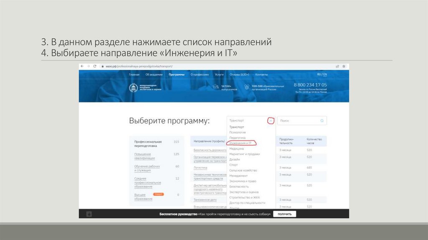Screen dimensions: 428x240
Task: Select Доктор по специальности direction
Action: 247,203
